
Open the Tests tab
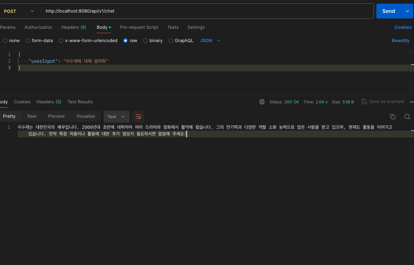[173, 27]
